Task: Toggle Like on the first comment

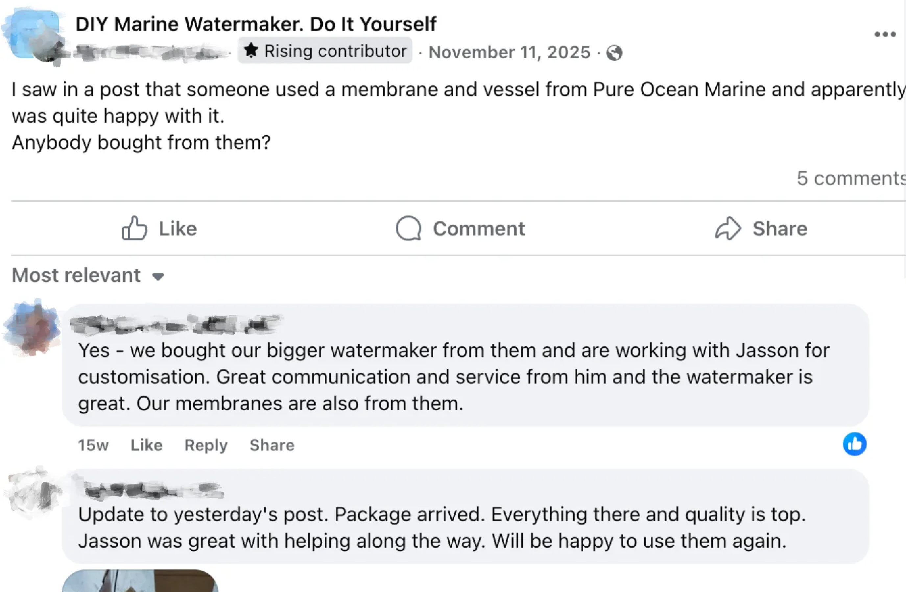Action: click(147, 445)
